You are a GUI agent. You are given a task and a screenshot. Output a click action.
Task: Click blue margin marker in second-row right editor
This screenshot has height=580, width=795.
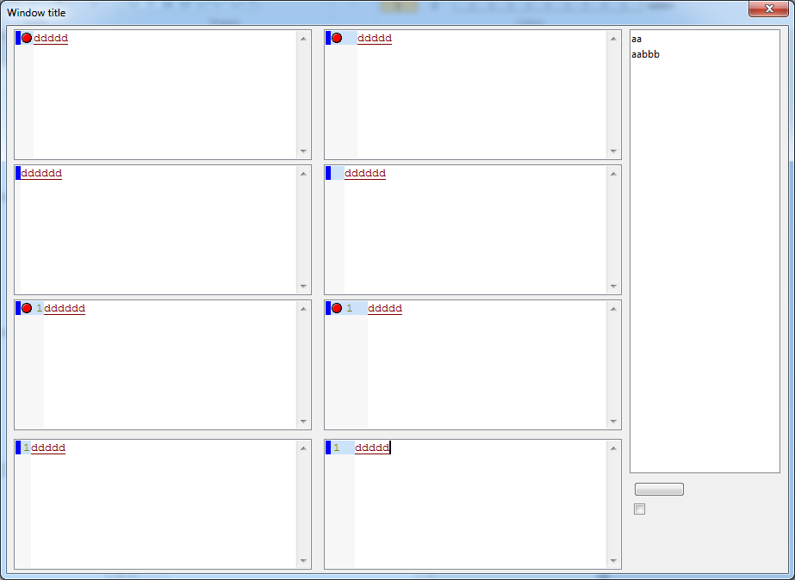(328, 173)
